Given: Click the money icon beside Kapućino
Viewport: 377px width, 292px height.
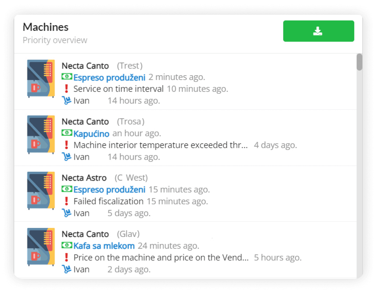Looking at the screenshot, I should point(67,133).
